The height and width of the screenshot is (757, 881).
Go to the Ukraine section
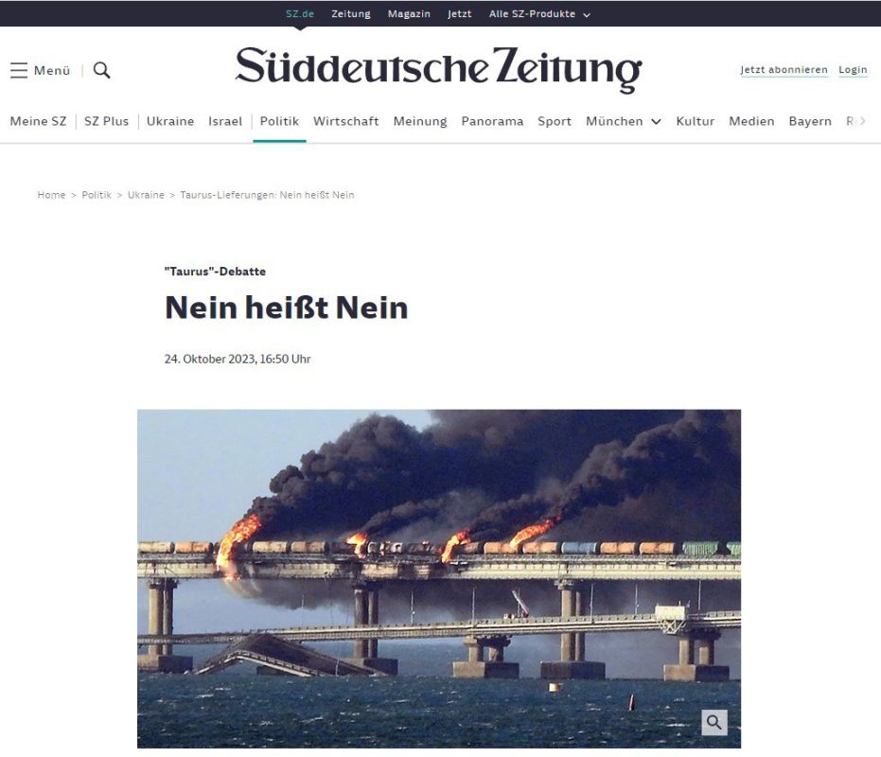(170, 121)
